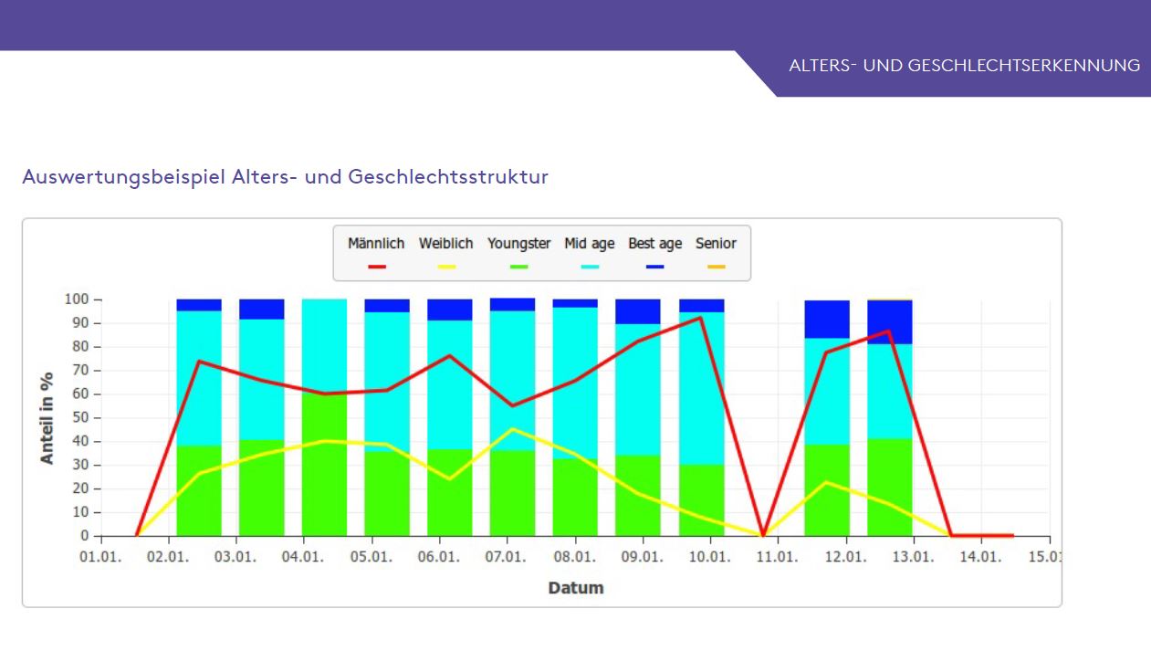Toggle the Weiblich legend label
Viewport: 1151px width, 672px height.
point(445,244)
